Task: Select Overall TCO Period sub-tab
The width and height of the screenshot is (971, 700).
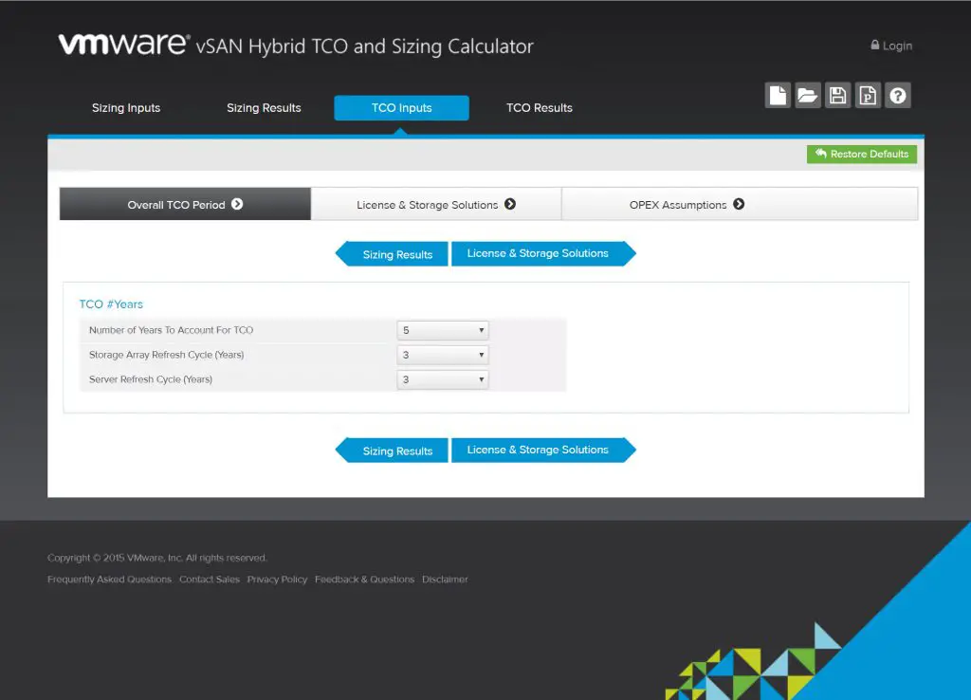Action: pyautogui.click(x=185, y=204)
